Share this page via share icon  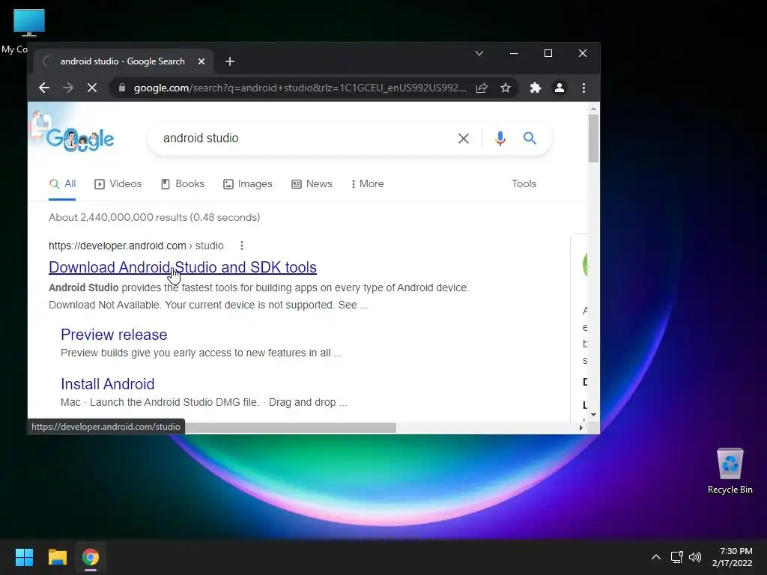point(482,88)
